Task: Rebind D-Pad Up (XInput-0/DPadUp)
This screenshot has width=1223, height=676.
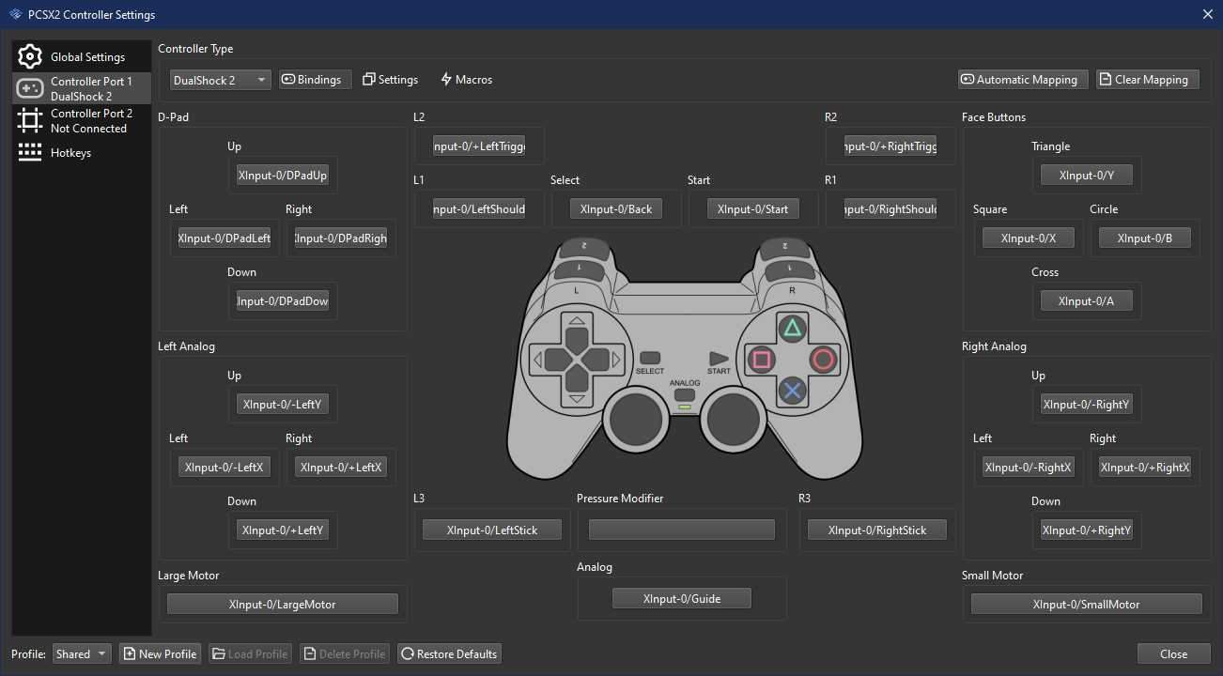Action: pos(283,176)
